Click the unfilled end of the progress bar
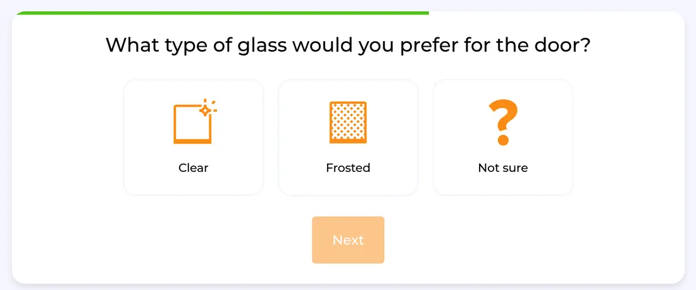Viewport: 696px width, 290px height. coord(555,13)
